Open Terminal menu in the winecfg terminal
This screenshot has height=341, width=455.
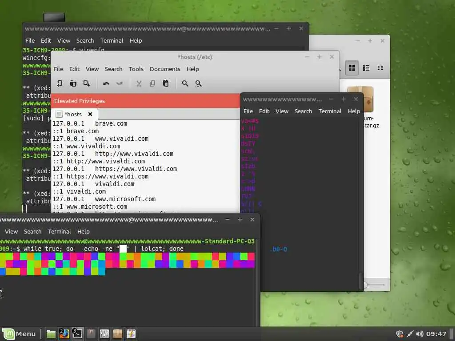pyautogui.click(x=112, y=40)
